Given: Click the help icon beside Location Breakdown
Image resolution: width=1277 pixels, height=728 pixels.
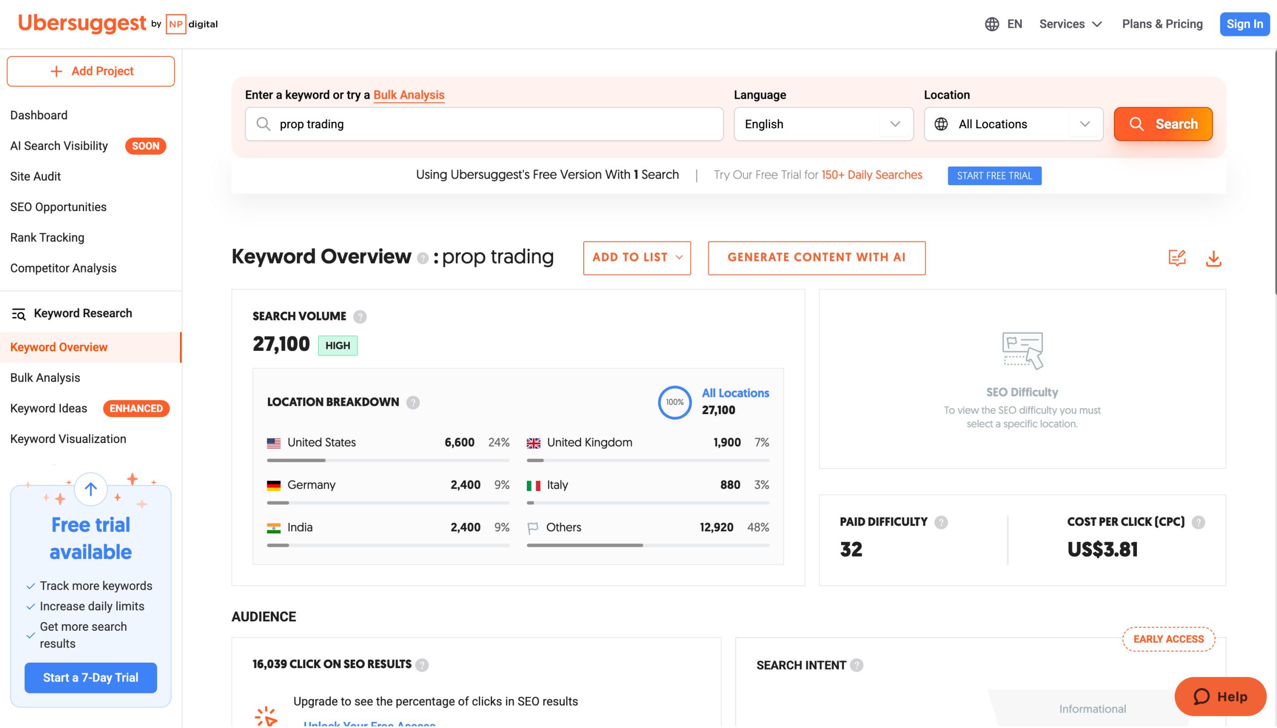Looking at the screenshot, I should point(413,403).
